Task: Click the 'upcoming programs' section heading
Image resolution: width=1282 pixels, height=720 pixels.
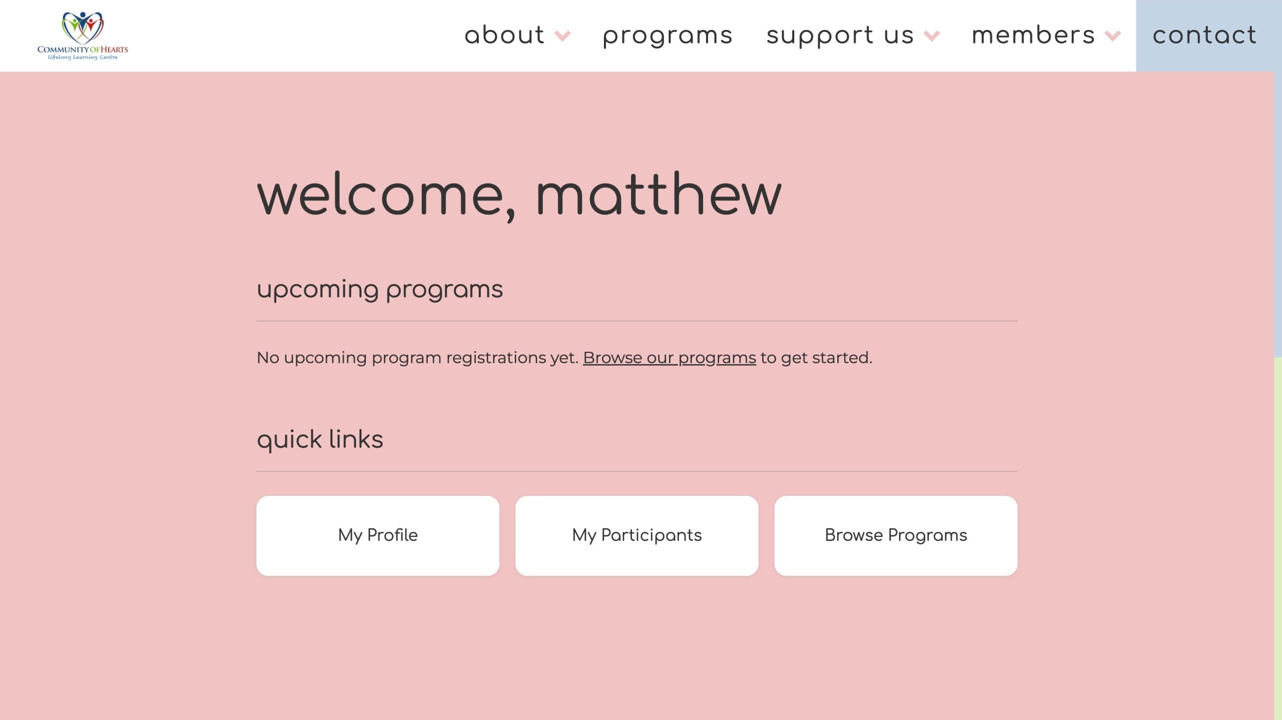Action: [380, 289]
